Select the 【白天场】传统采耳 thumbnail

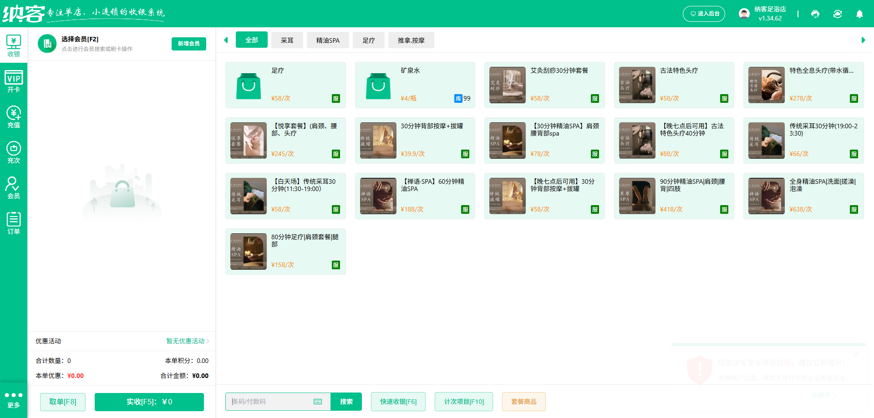249,196
